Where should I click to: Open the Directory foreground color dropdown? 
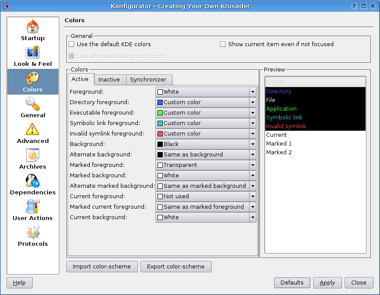(x=206, y=102)
